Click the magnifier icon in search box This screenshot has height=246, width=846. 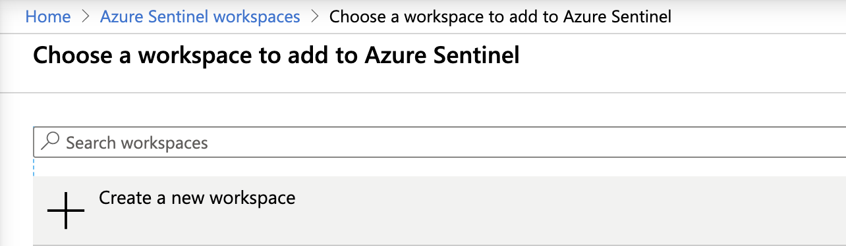(x=50, y=142)
